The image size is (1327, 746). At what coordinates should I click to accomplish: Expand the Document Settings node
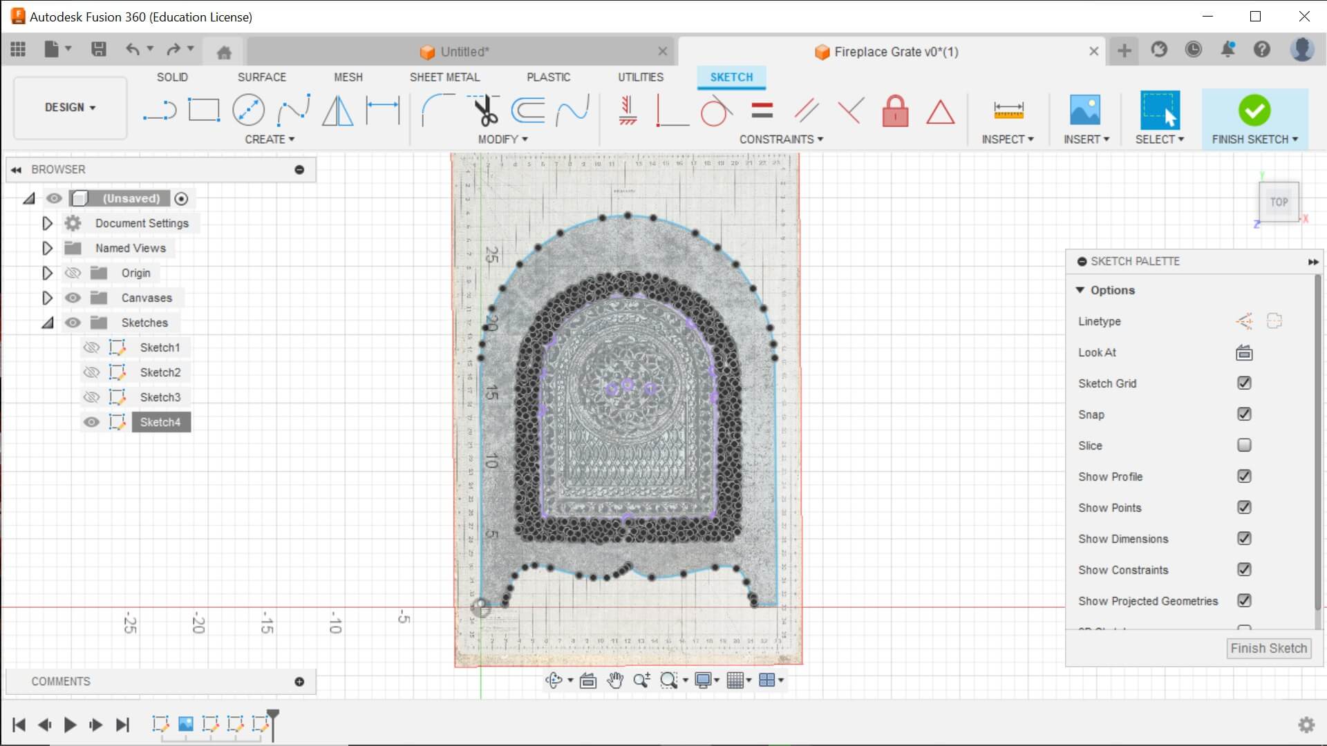[47, 223]
